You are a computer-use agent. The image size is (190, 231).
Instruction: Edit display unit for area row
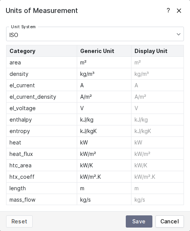[157, 63]
